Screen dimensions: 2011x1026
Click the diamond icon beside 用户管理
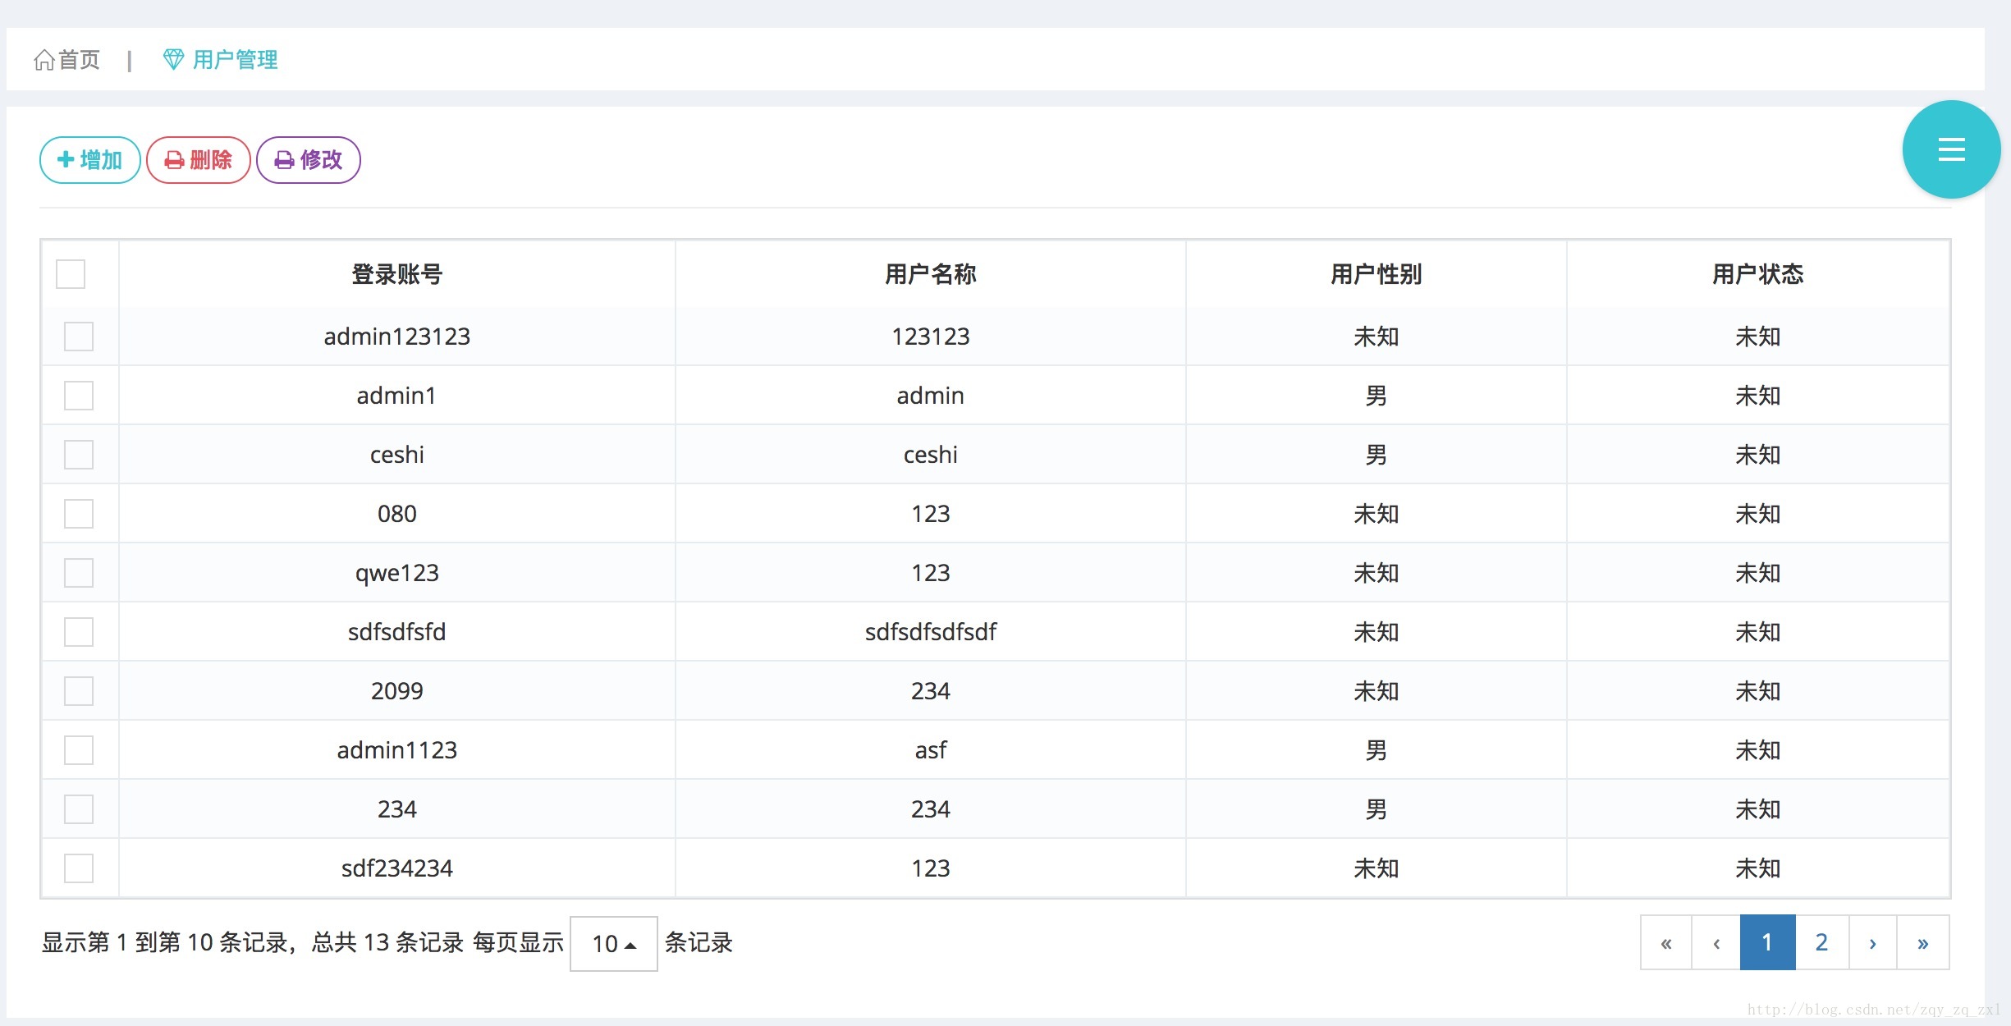click(173, 59)
